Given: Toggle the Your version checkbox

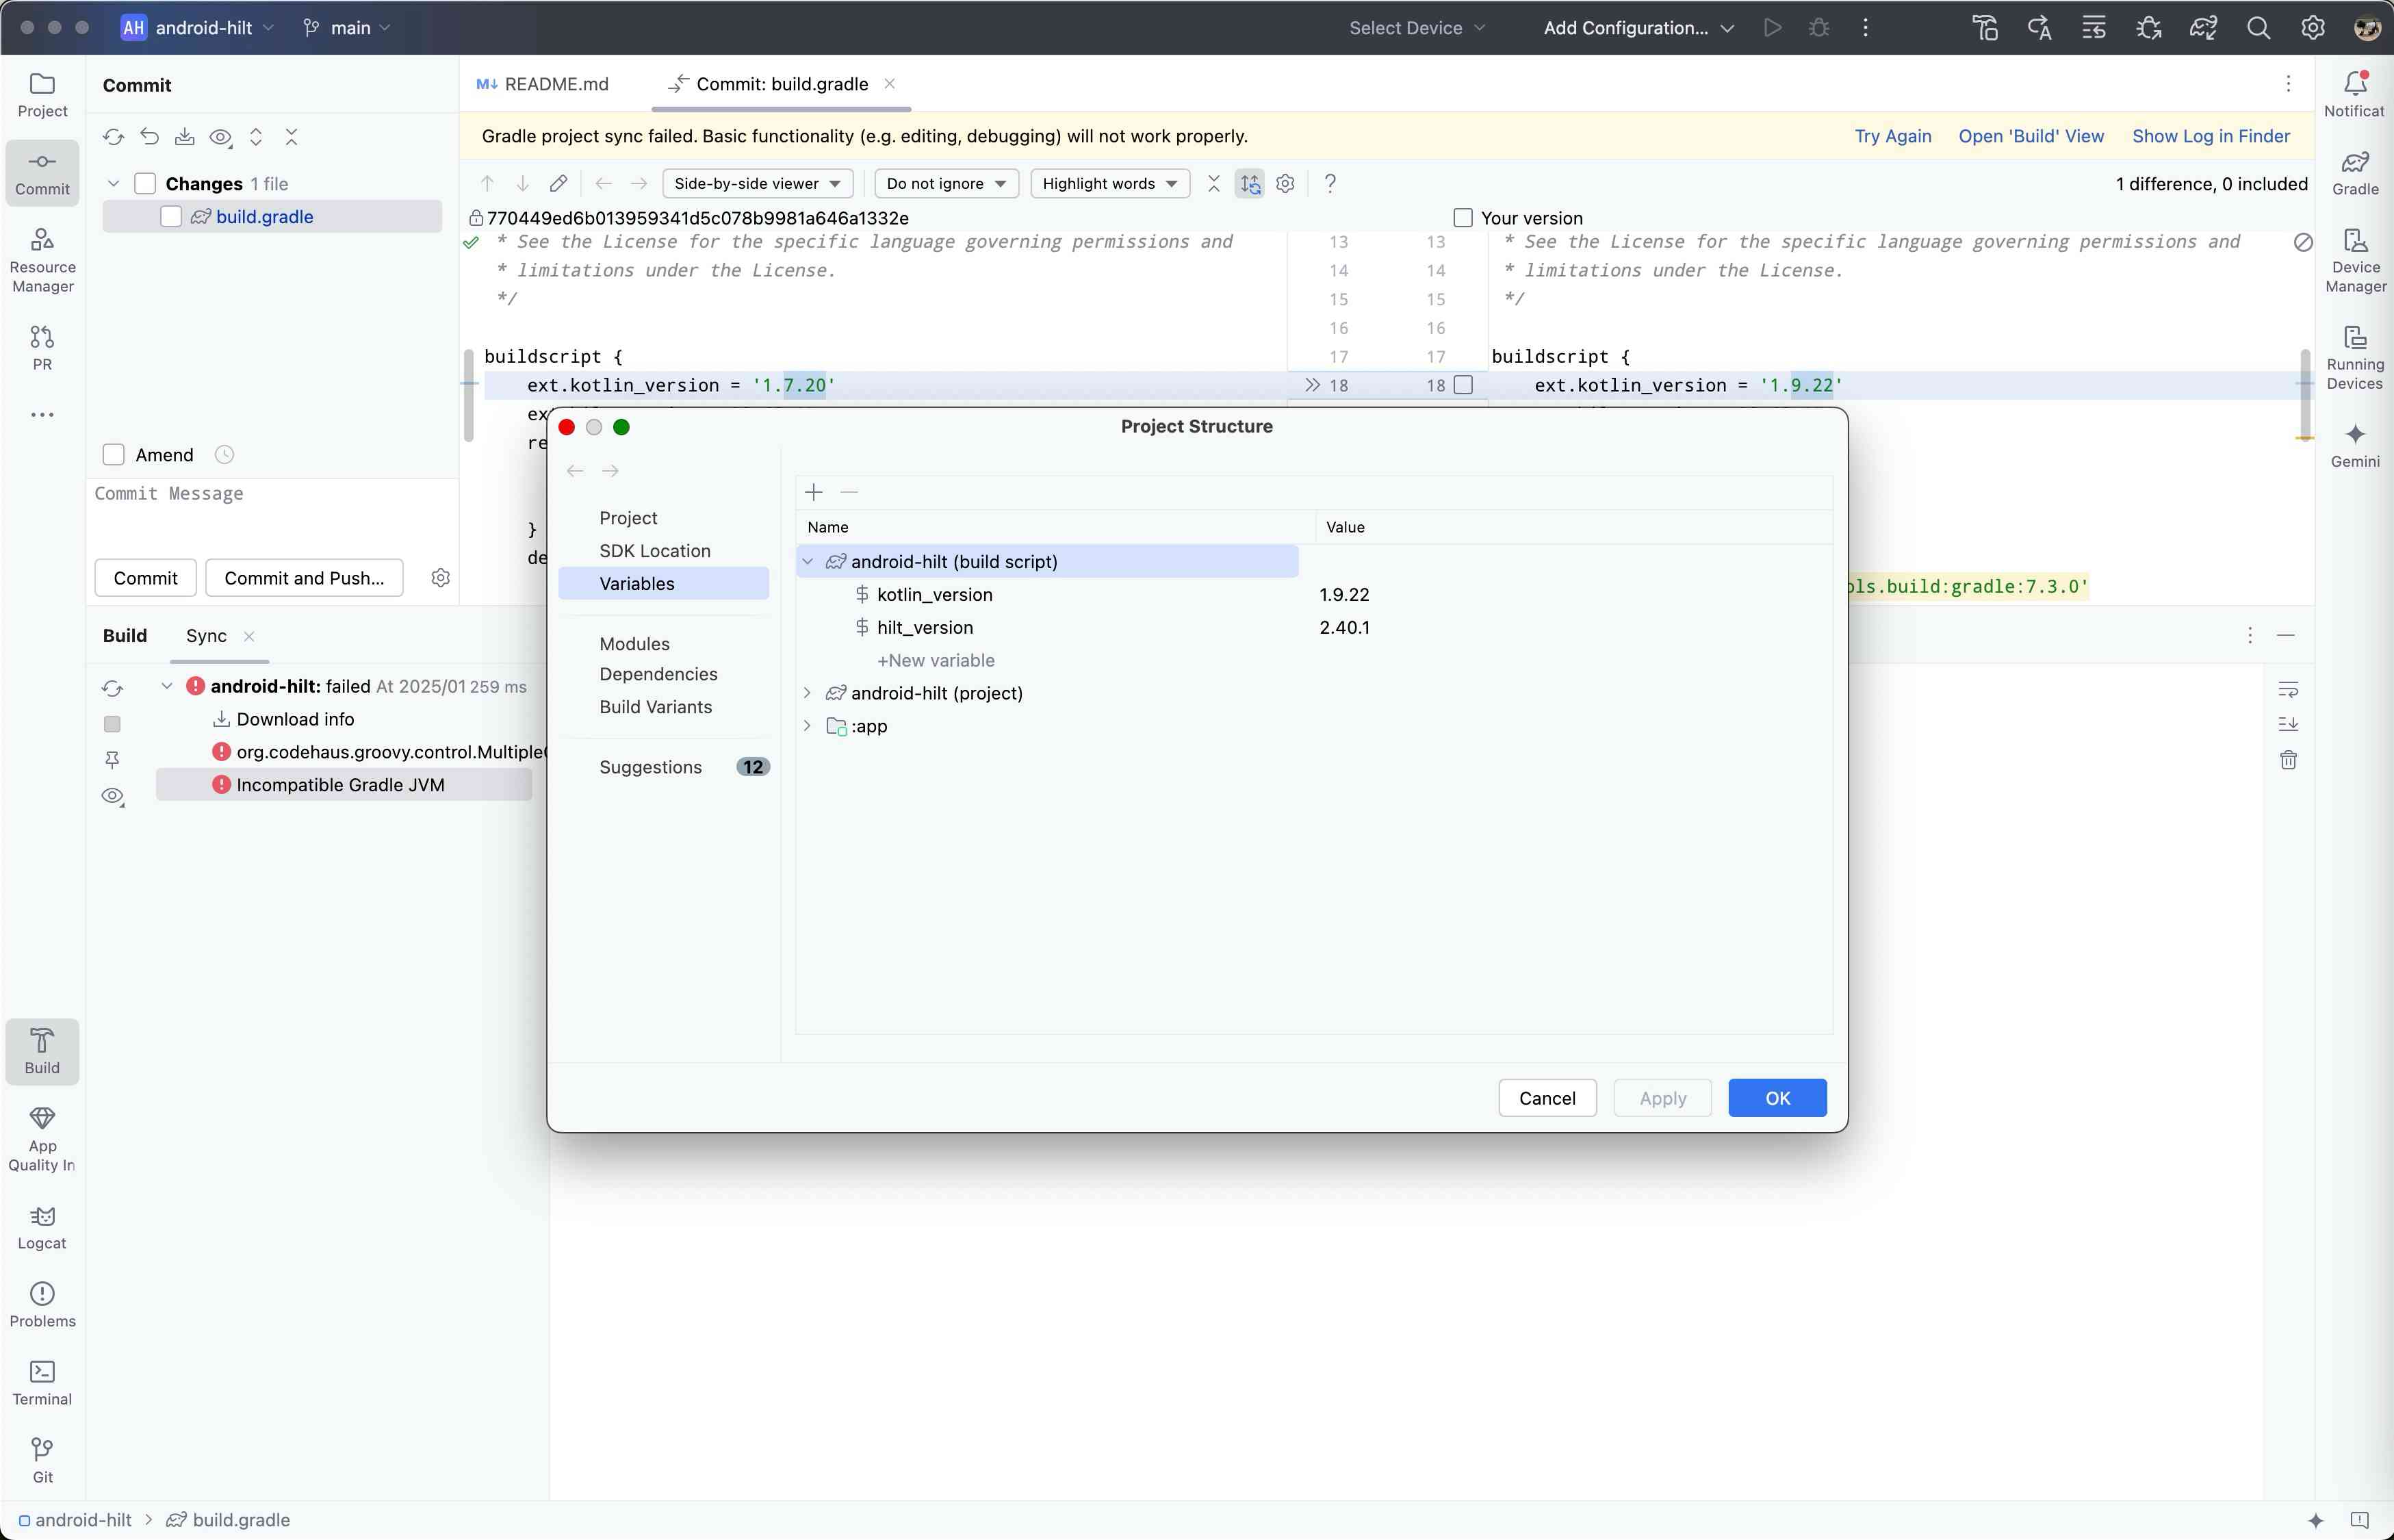Looking at the screenshot, I should pyautogui.click(x=1463, y=218).
